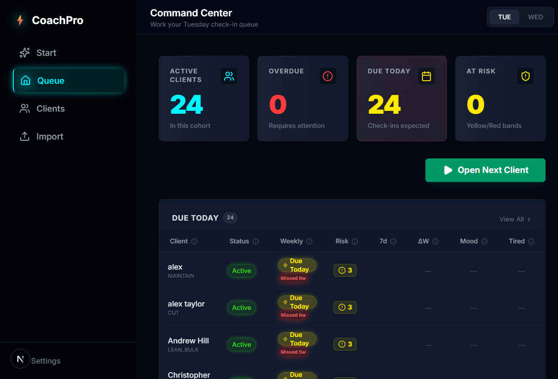
Task: Click the calendar icon in Due Today card
Action: (x=426, y=76)
